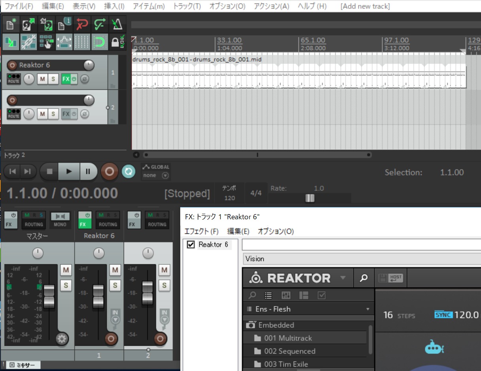Click the Reaktor save-to-HOST disk icon

tap(390, 278)
